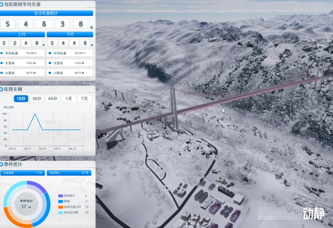The image size is (333, 228).
Task: Click the blue bullet of 上行 平均车速
Action: [x=2, y=53]
